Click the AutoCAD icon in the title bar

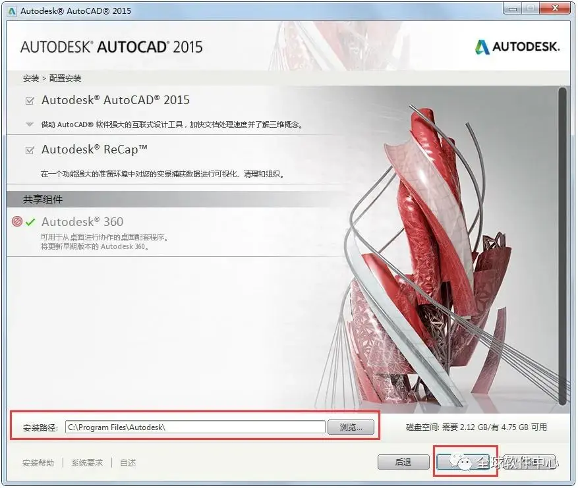click(12, 11)
